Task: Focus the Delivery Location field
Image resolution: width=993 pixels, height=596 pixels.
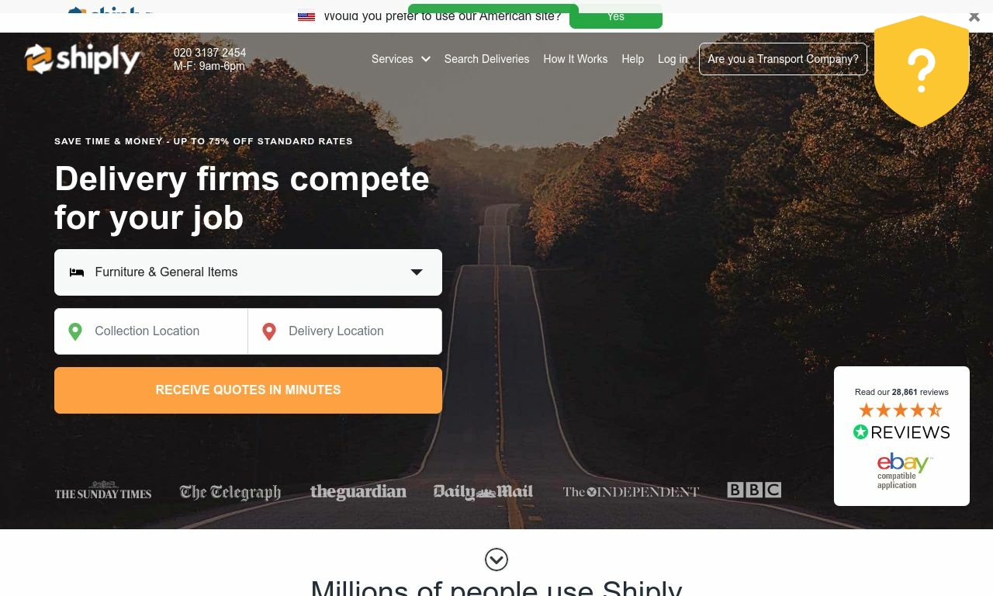Action: (x=345, y=331)
